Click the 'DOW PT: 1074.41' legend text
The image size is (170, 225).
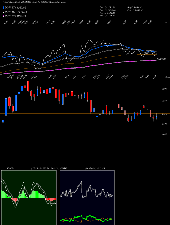[x=15, y=16]
